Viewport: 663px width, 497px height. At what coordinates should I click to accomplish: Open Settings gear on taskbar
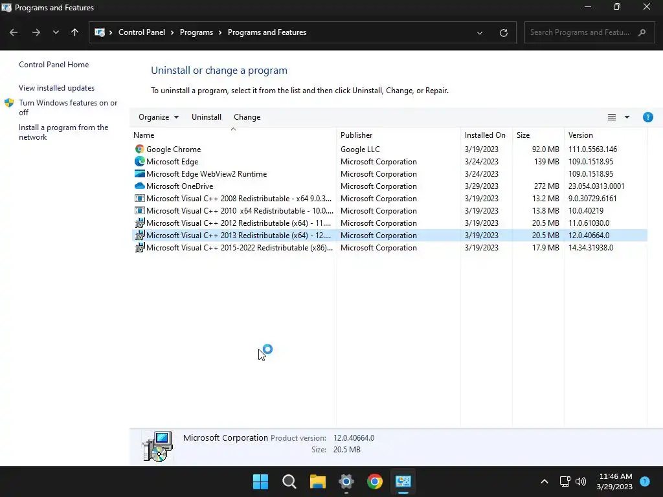coord(346,481)
